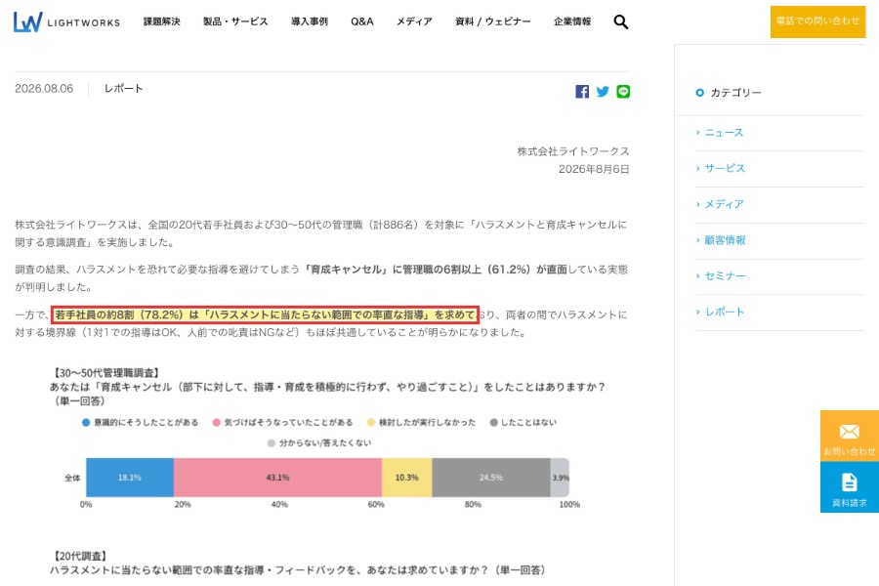Open the Q&A menu item
Viewport: 879px width, 586px height.
[x=362, y=21]
